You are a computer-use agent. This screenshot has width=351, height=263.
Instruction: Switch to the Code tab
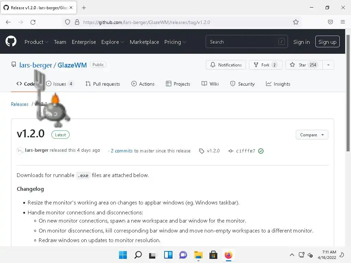pyautogui.click(x=25, y=84)
